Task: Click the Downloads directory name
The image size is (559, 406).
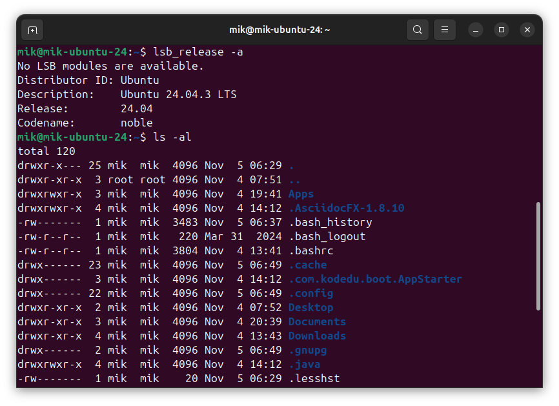Action: (317, 336)
